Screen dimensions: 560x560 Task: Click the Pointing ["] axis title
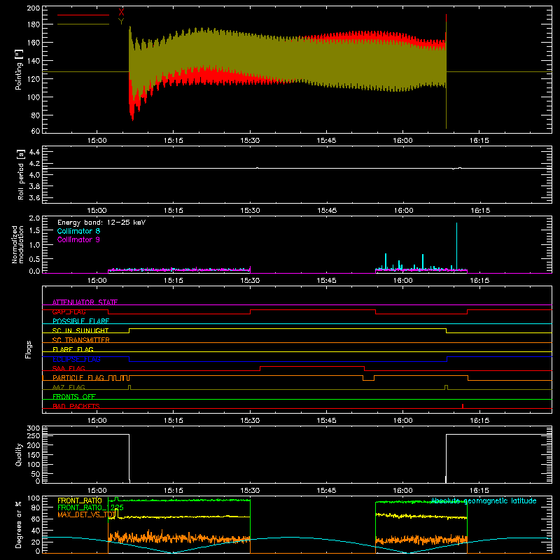point(19,69)
